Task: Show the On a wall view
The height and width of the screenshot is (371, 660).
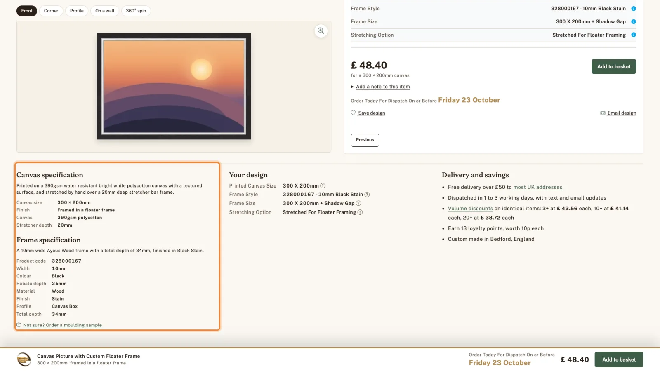Action: pos(105,11)
